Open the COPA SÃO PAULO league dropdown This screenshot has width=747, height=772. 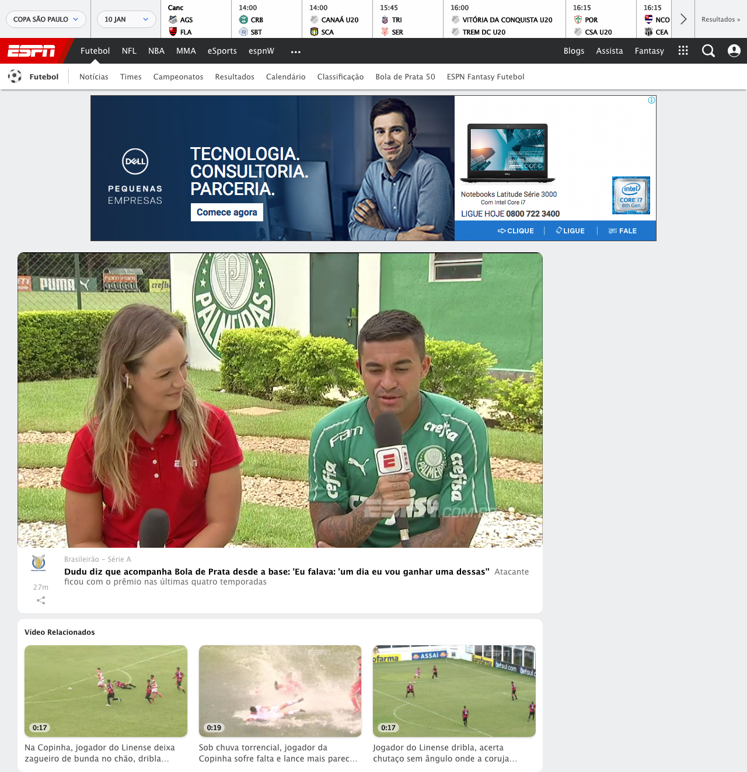tap(46, 19)
